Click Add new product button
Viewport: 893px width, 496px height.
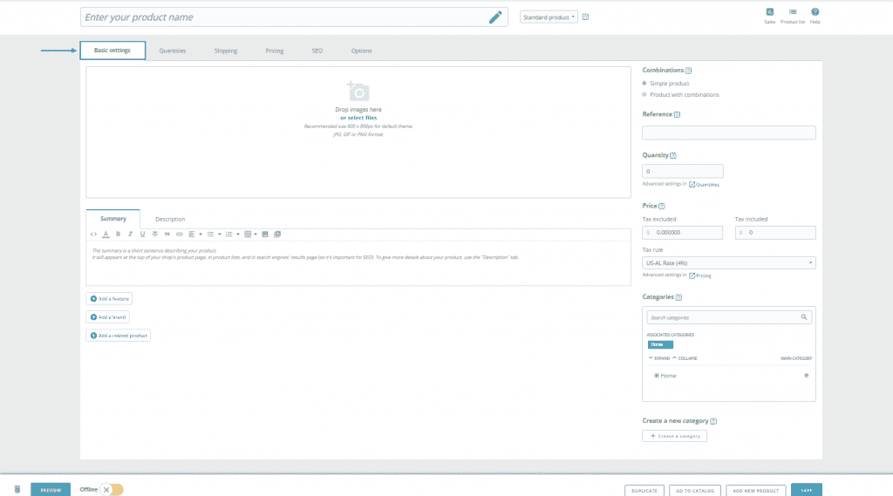[x=756, y=490]
